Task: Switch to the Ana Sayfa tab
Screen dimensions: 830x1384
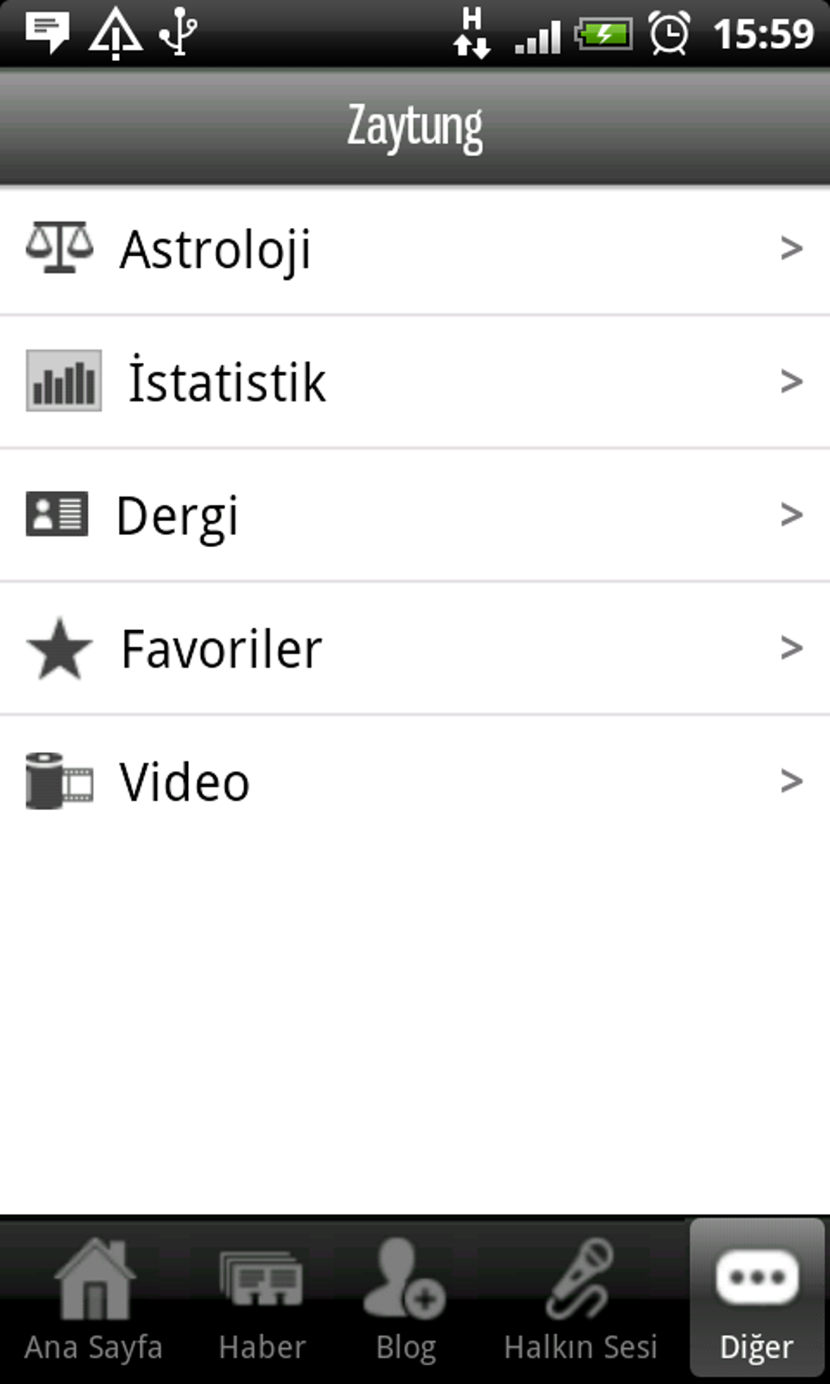Action: 94,1301
